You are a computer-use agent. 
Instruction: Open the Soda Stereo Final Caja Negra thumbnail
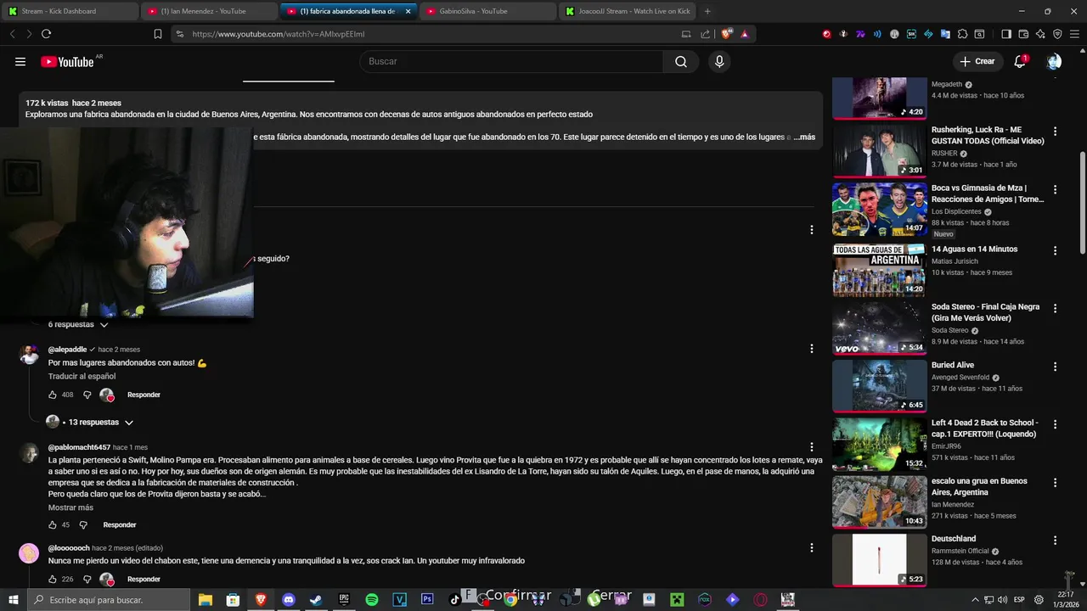[878, 328]
